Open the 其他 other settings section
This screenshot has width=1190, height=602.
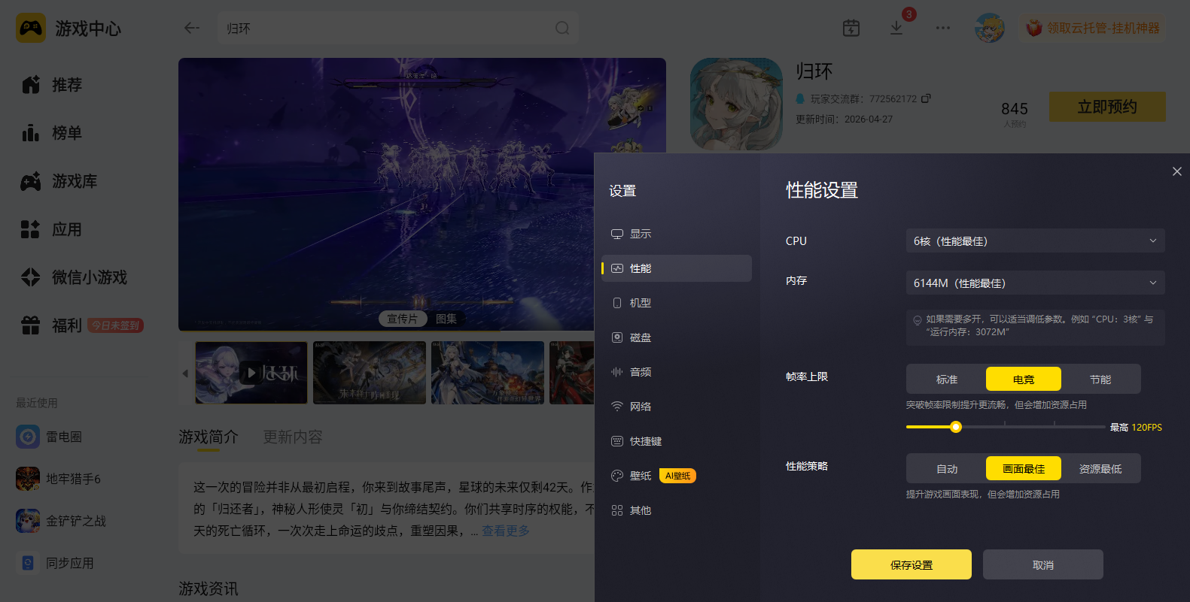(676, 510)
